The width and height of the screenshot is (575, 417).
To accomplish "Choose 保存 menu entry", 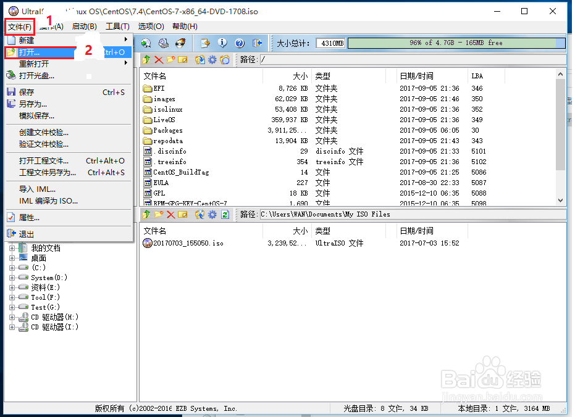I will pos(68,93).
